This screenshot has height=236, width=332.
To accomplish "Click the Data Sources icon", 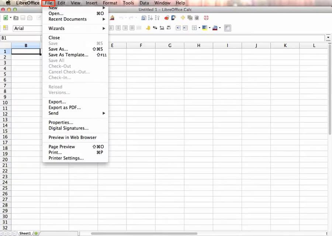I will tap(197, 18).
